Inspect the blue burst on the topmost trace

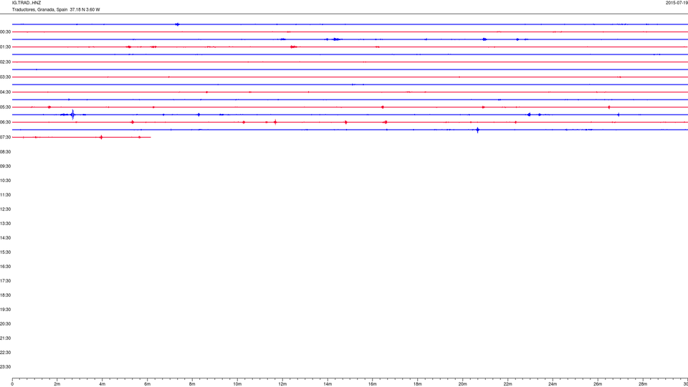(177, 24)
